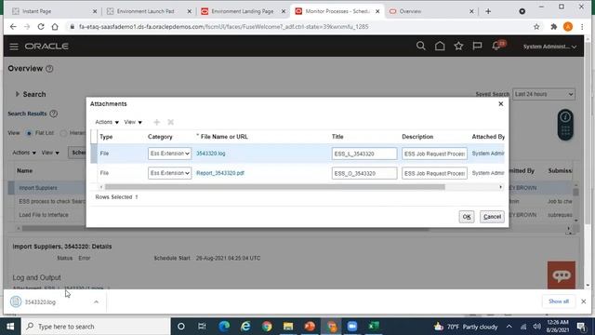Screen dimensions: 595x335
Task: Open the 3543320.log file link
Action: tap(211, 154)
